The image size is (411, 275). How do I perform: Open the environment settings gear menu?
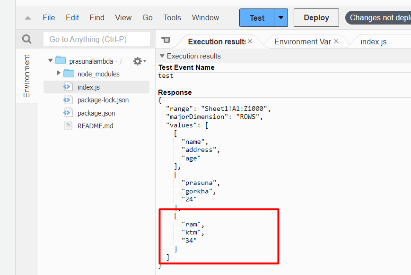point(137,61)
